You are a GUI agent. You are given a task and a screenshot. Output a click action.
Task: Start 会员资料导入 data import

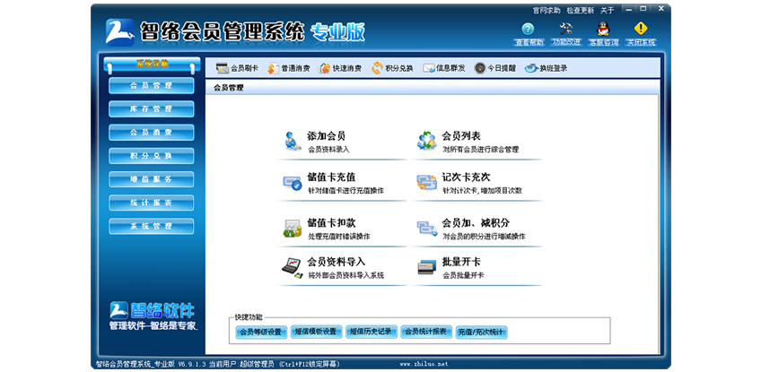(342, 268)
